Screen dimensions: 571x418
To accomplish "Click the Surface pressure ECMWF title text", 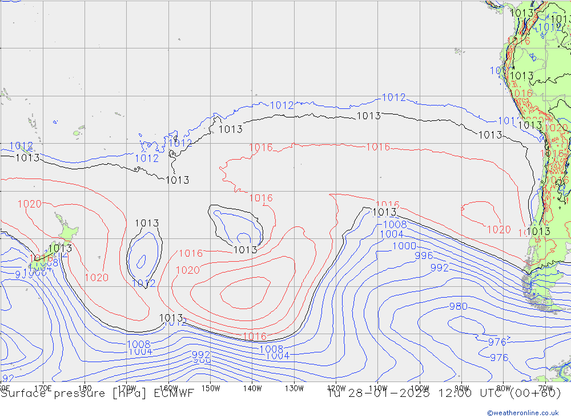I will 97,393.
